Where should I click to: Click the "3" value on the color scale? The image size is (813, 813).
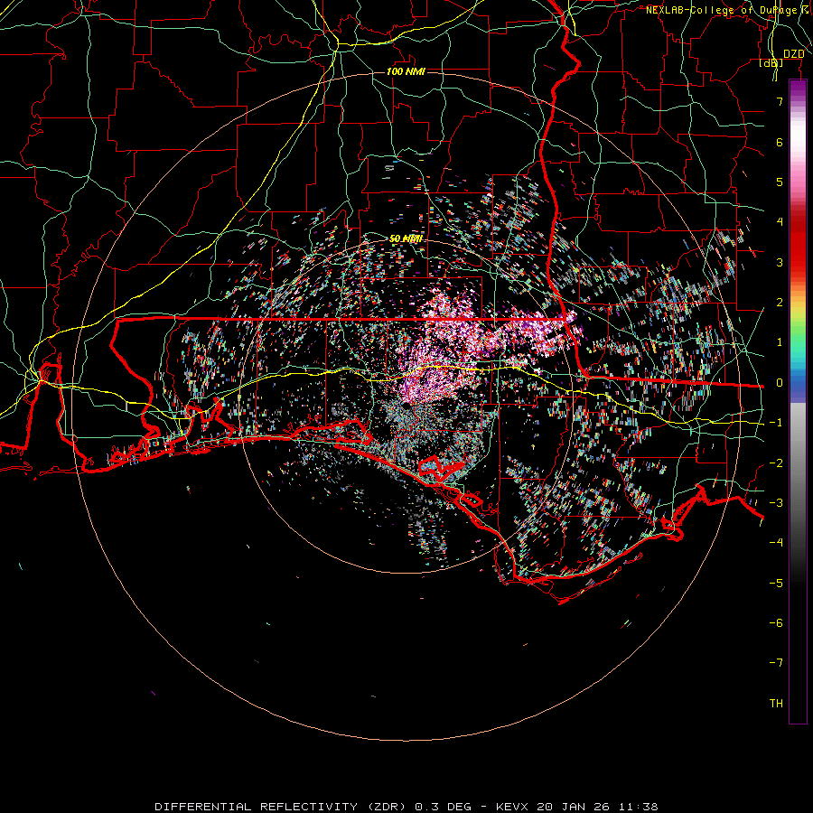pyautogui.click(x=780, y=262)
